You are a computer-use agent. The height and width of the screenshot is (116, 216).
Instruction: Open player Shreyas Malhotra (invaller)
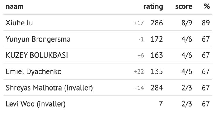click(49, 88)
